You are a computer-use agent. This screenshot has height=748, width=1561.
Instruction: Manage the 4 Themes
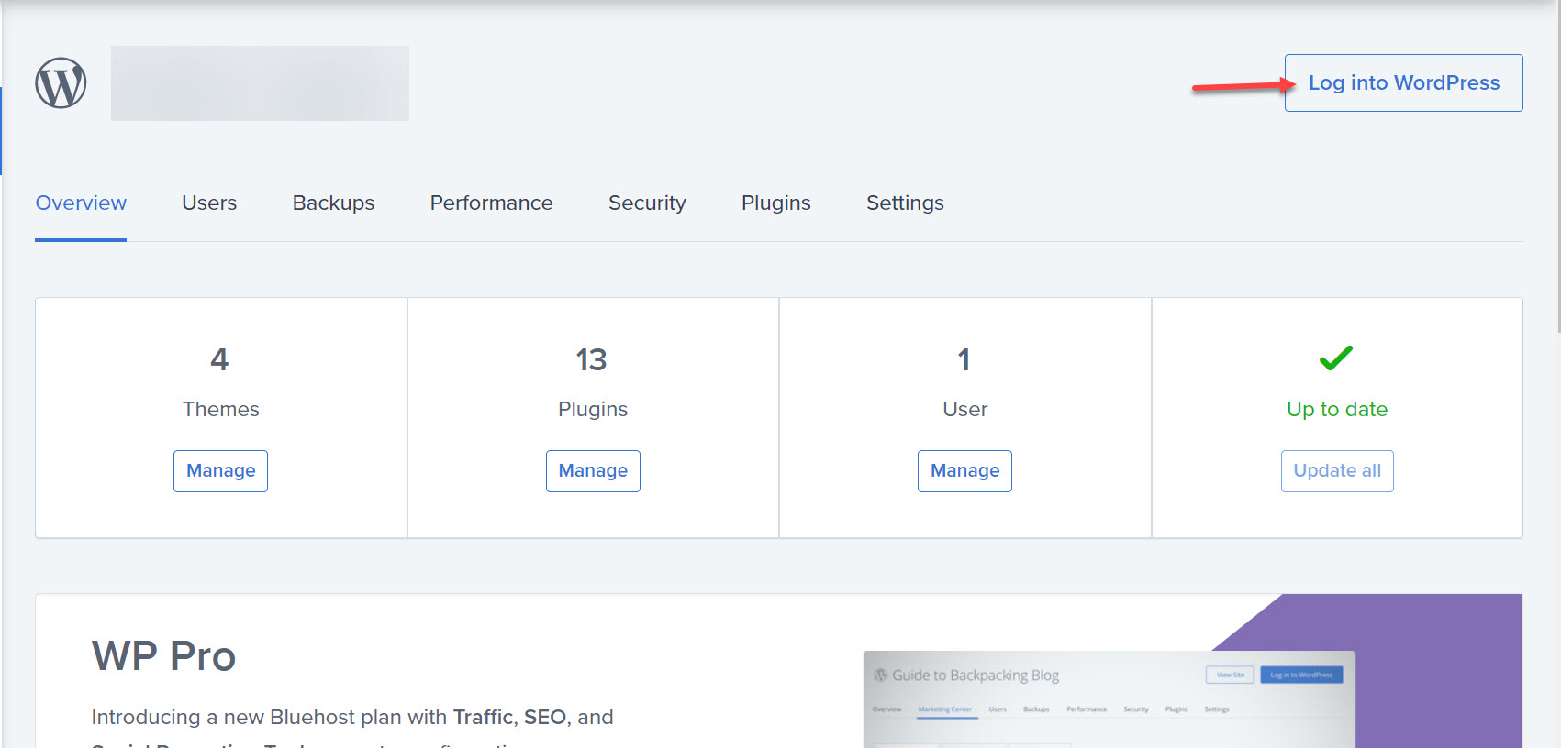tap(220, 471)
